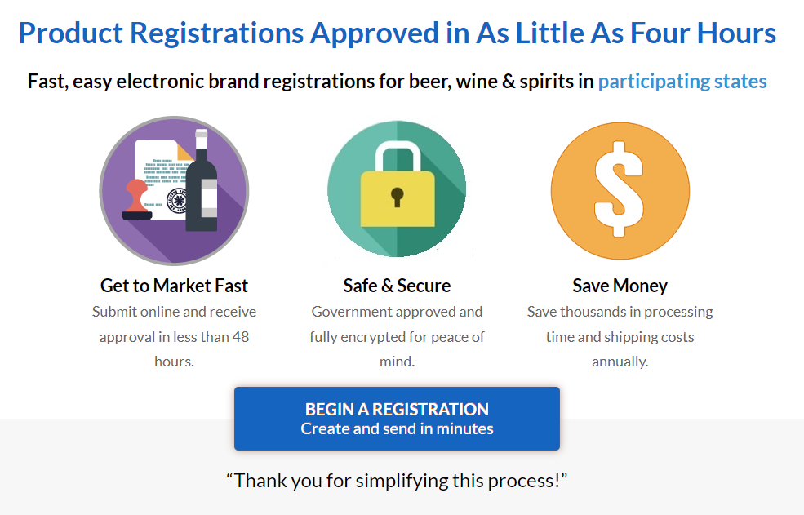The height and width of the screenshot is (515, 804).
Task: Select the Get to Market Fast heading
Action: point(174,286)
